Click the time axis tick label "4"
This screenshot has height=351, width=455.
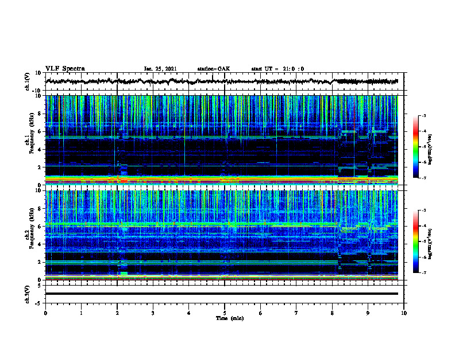(188, 313)
